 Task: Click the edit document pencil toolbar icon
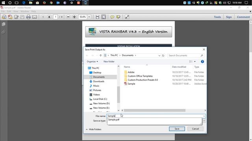click(16, 17)
